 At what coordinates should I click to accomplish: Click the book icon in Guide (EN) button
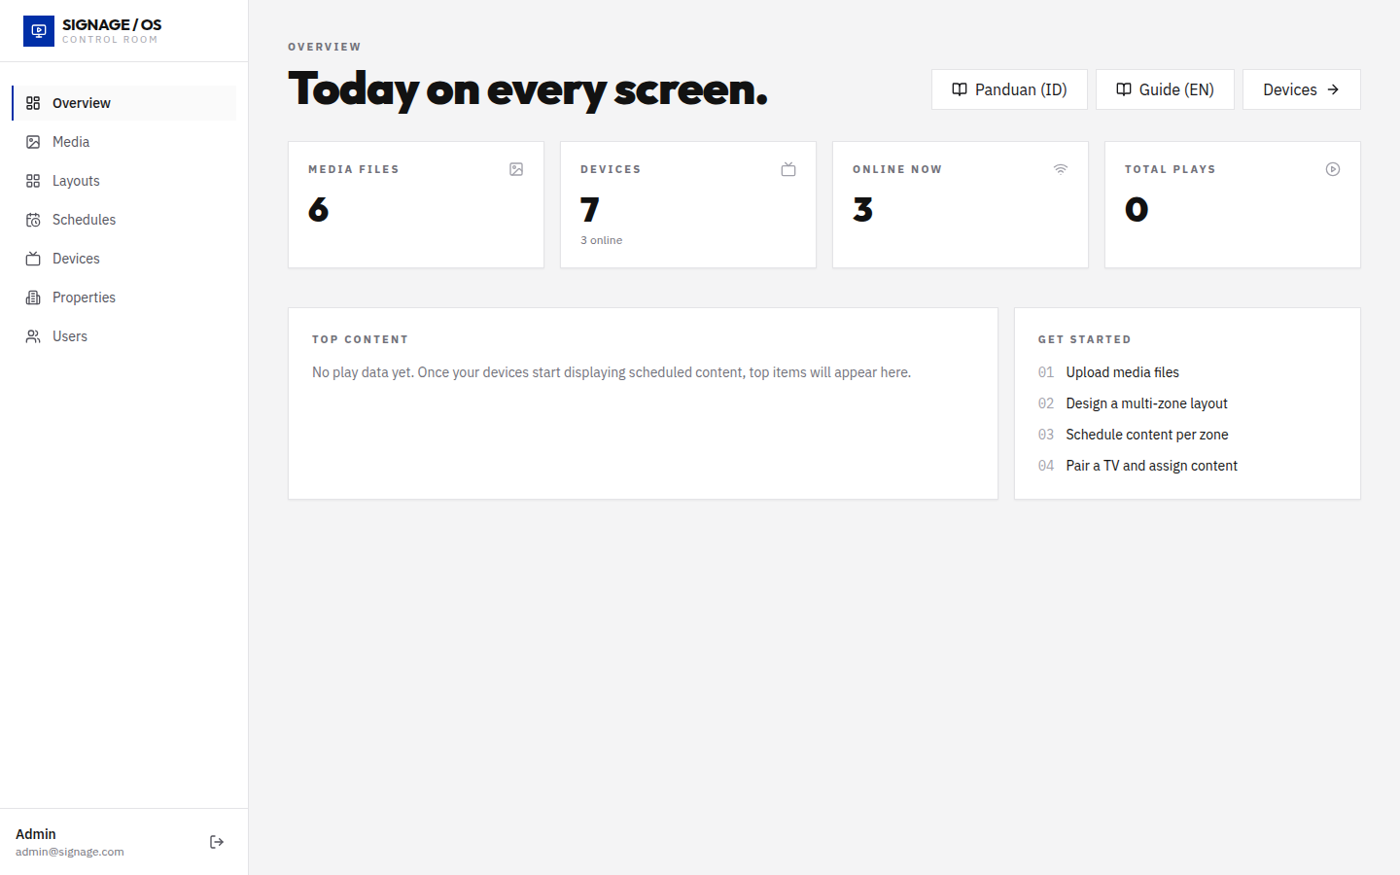[x=1124, y=89]
